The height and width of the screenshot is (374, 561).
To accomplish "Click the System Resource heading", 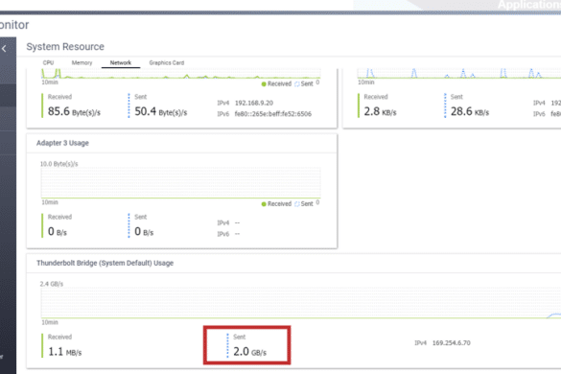I will [65, 47].
